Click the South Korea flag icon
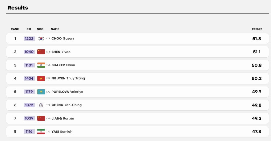271x141 pixels. 41,39
